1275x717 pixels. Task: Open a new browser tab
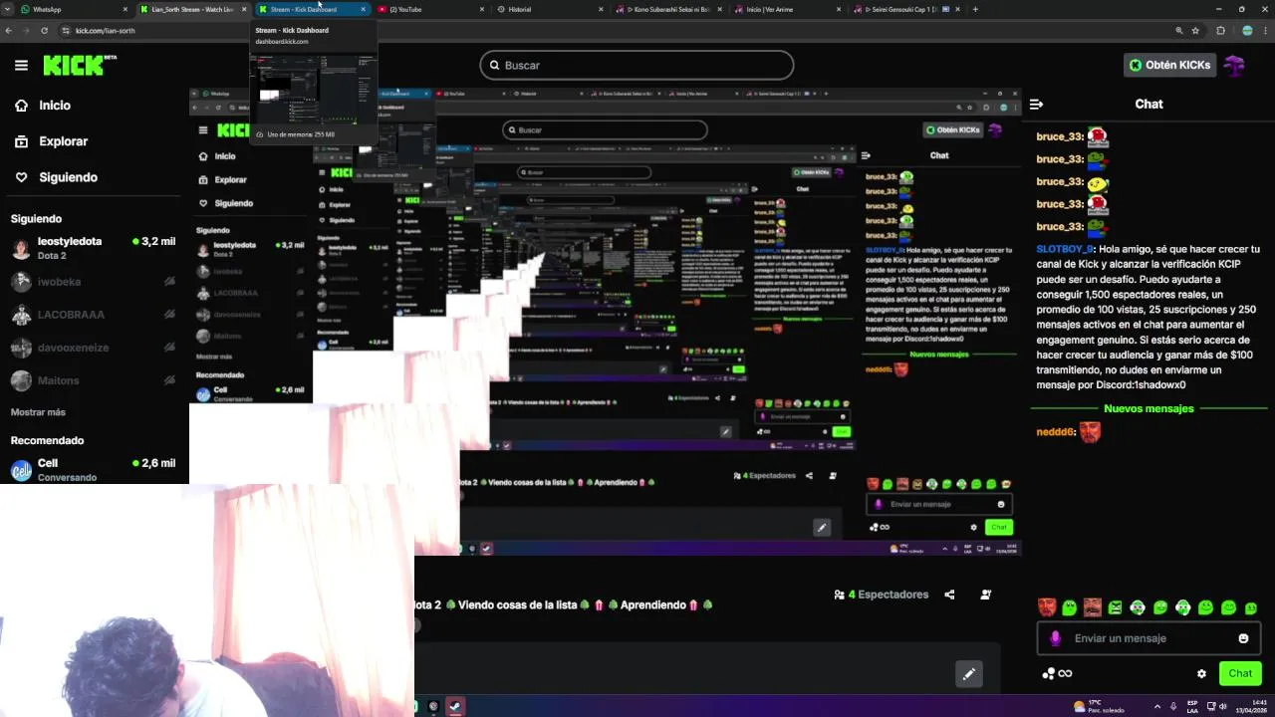[x=974, y=9]
